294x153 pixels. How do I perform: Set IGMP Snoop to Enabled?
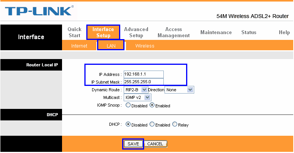click(x=152, y=105)
